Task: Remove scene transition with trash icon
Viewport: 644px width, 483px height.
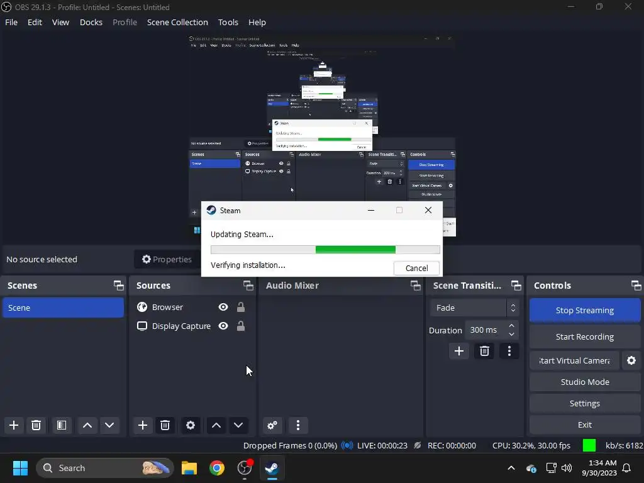Action: [x=484, y=351]
